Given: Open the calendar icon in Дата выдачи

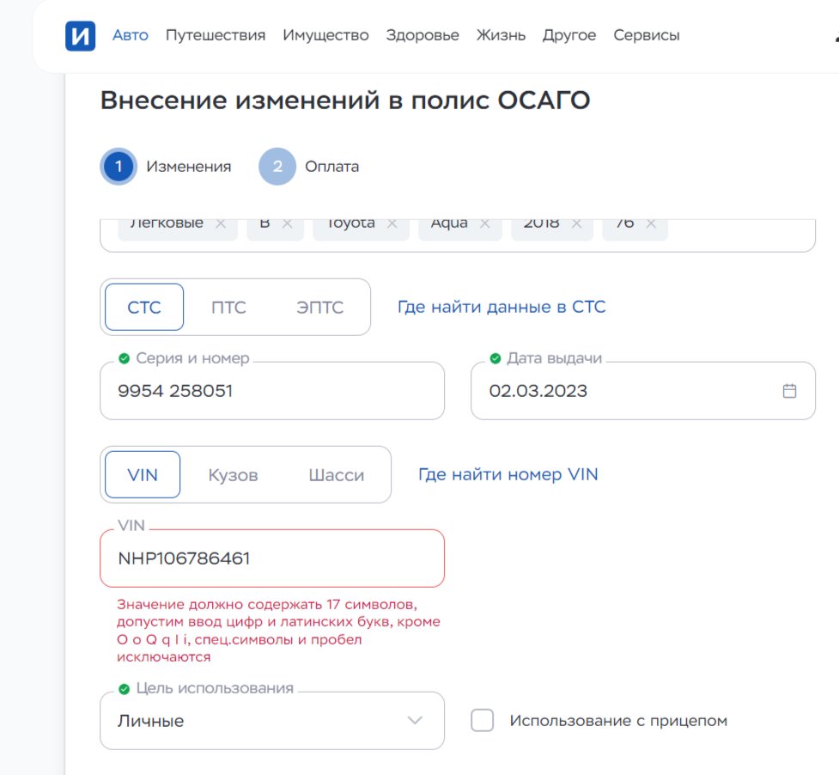Looking at the screenshot, I should pos(789,391).
